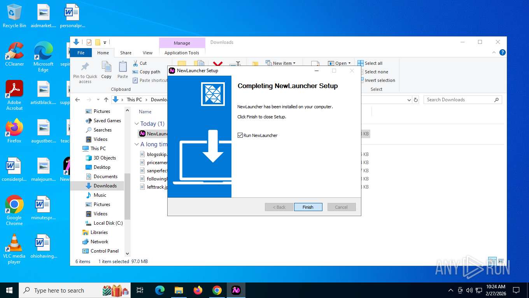The image size is (529, 298).
Task: Collapse the A long time ago group
Action: pyautogui.click(x=137, y=144)
